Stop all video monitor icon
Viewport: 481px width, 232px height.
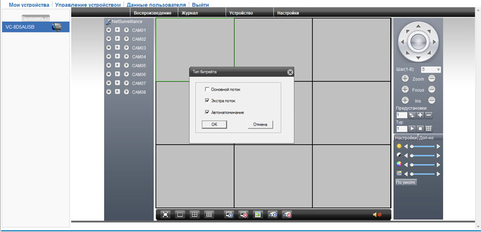pos(244,215)
